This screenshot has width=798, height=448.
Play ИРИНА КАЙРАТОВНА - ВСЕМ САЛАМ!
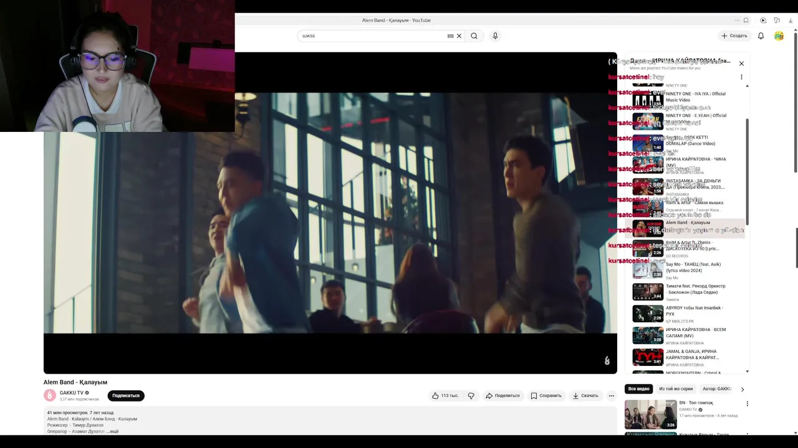685,335
